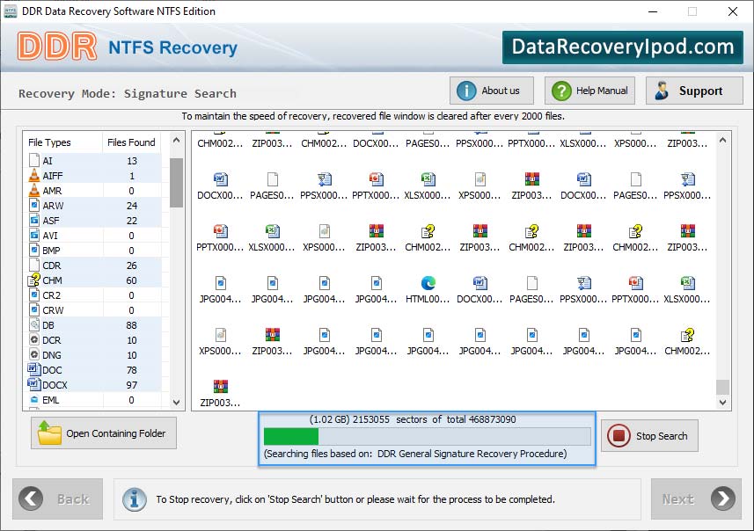Select the DOCX Word icon
754x531 pixels.
(x=33, y=384)
